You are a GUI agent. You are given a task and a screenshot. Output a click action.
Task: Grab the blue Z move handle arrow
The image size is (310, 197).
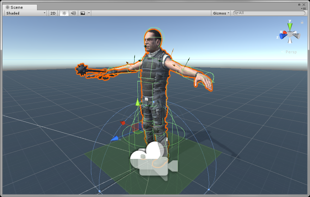(x=114, y=138)
